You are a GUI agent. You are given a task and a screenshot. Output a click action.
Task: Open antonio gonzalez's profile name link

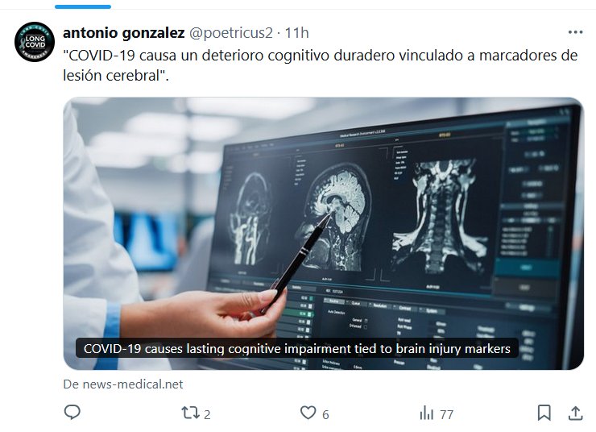(x=123, y=33)
